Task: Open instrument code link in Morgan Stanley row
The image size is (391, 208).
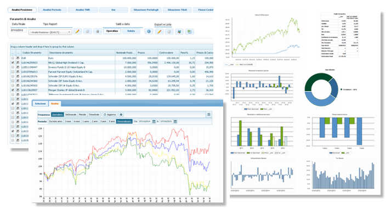Action: [x=30, y=90]
